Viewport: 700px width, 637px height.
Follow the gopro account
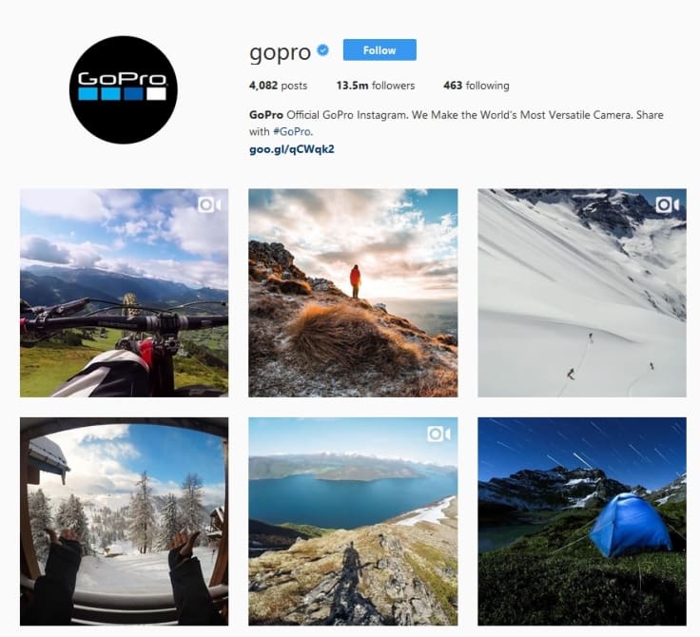379,50
